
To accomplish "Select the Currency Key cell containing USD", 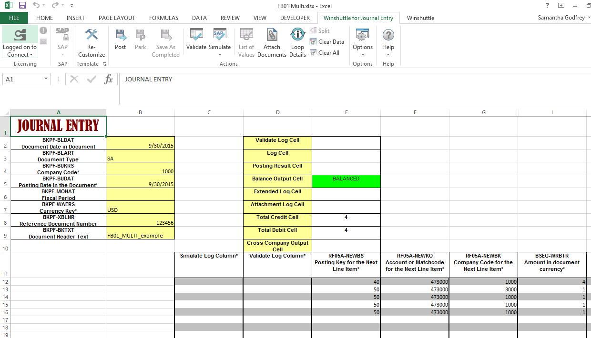I will pyautogui.click(x=141, y=207).
